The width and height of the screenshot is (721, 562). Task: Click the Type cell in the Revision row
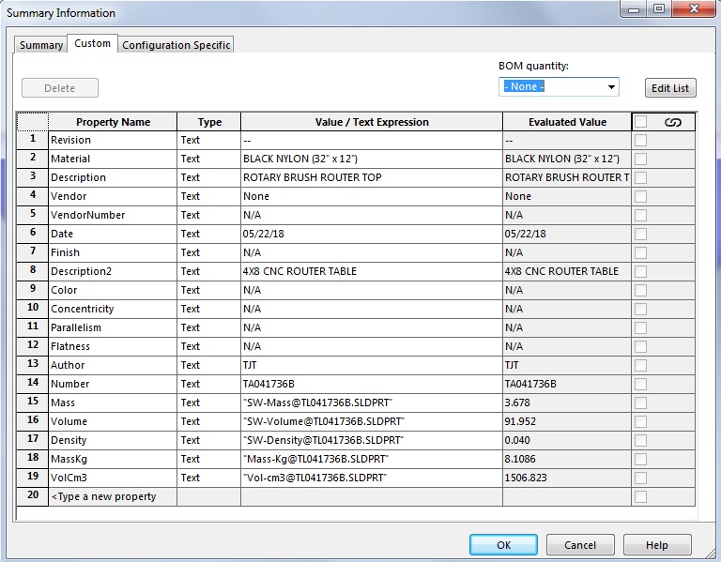point(209,140)
